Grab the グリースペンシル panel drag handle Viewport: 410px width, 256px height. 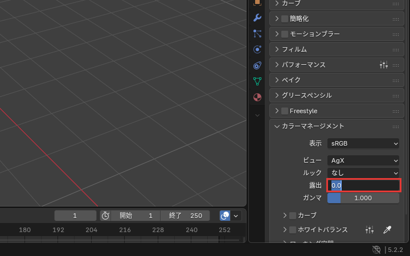(396, 96)
